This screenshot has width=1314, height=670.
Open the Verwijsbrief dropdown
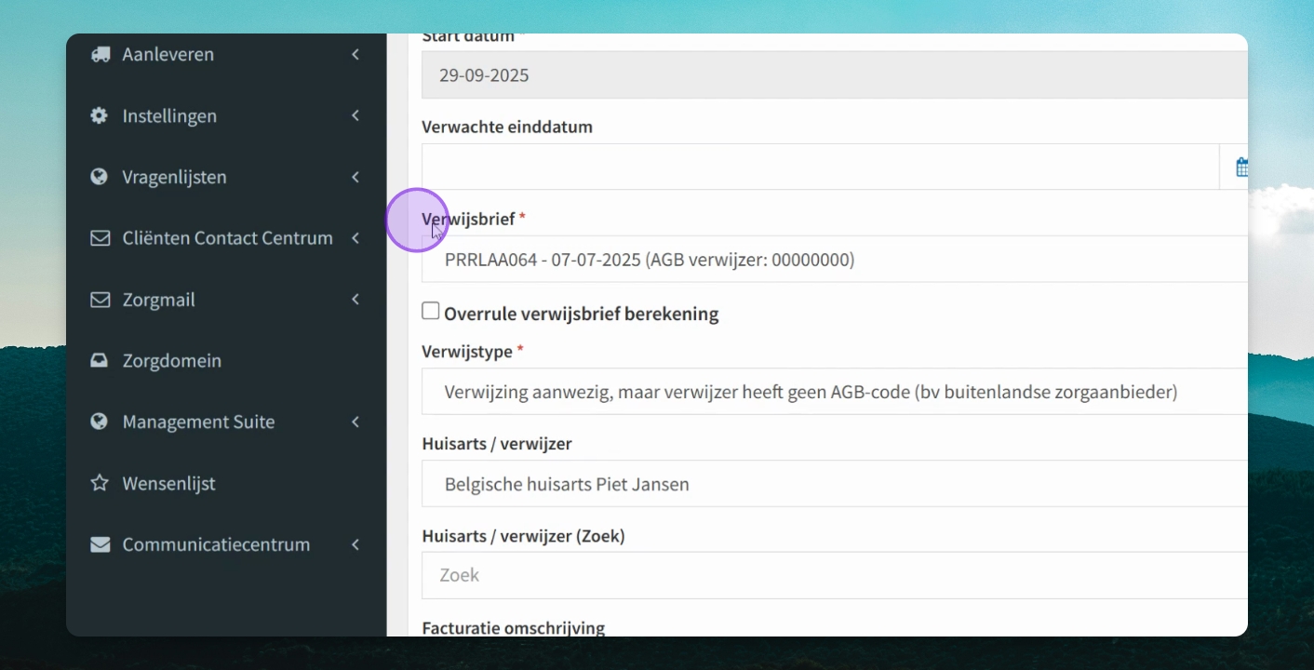tap(835, 260)
